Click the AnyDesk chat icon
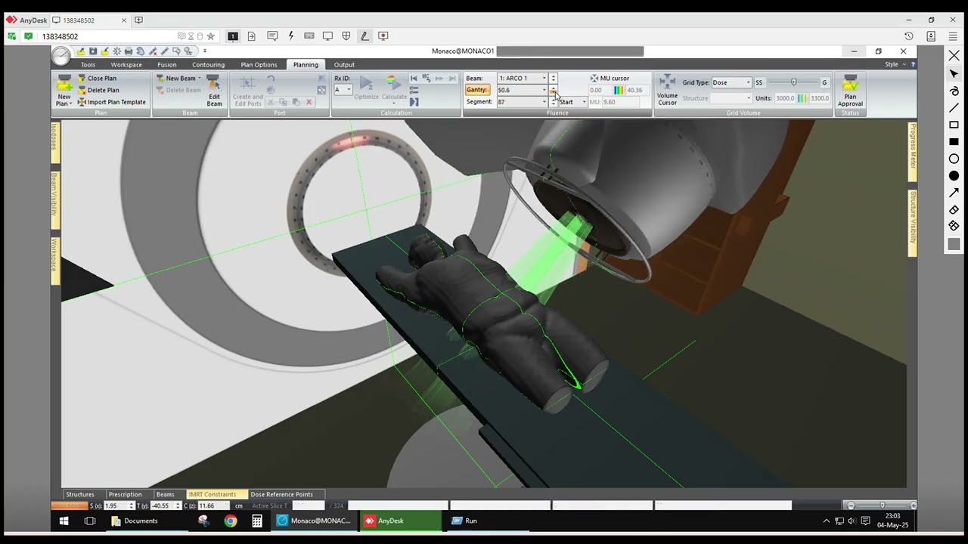The image size is (968, 544). [x=272, y=36]
